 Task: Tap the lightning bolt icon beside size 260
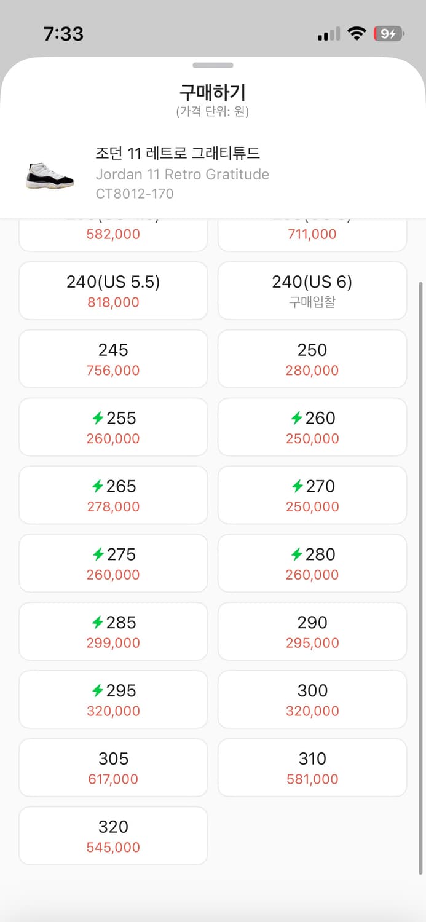(x=297, y=419)
